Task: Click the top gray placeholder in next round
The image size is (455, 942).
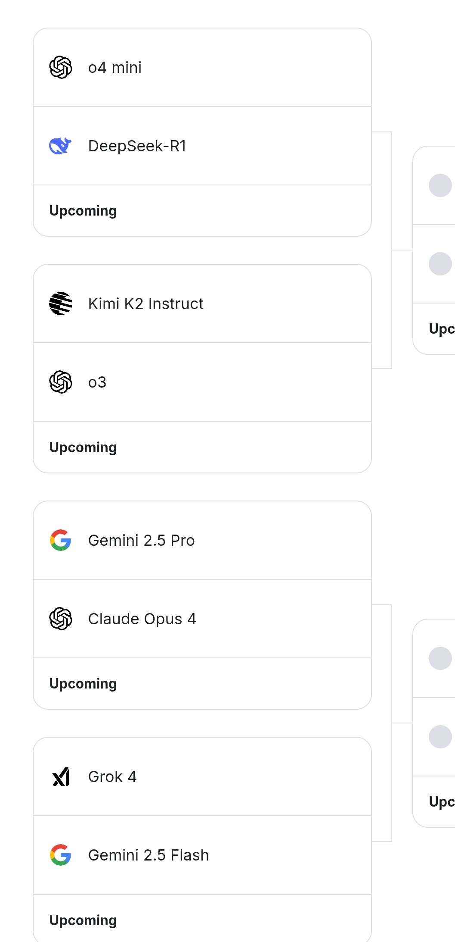Action: click(440, 185)
